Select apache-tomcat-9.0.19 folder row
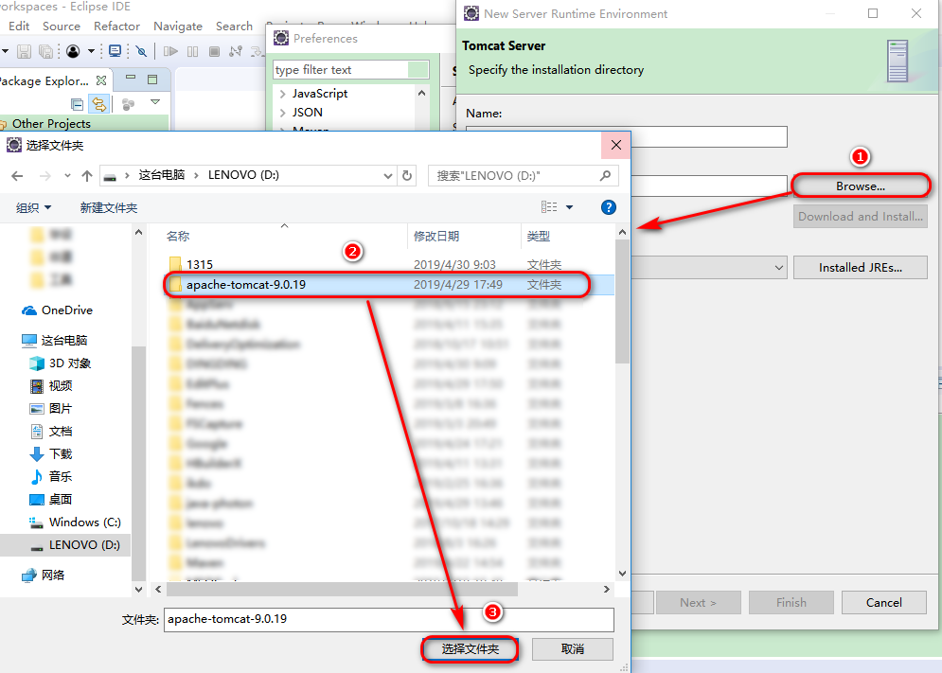Viewport: 942px width, 673px height. [389, 285]
